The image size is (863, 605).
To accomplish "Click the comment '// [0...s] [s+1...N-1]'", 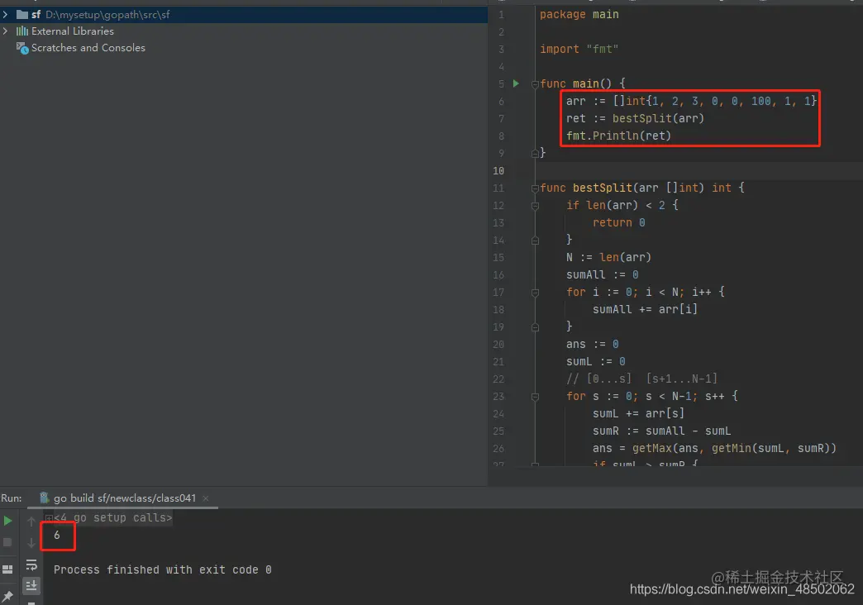I will pos(641,379).
